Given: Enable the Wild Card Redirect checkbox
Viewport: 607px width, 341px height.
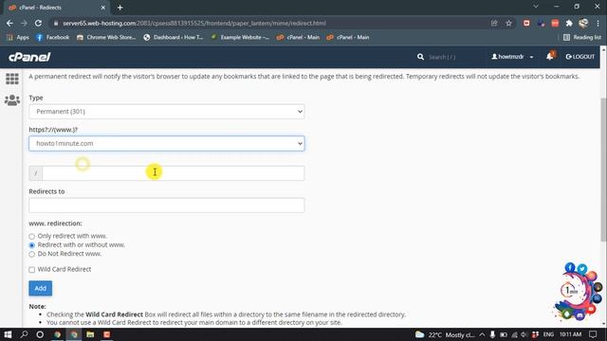Looking at the screenshot, I should point(31,269).
